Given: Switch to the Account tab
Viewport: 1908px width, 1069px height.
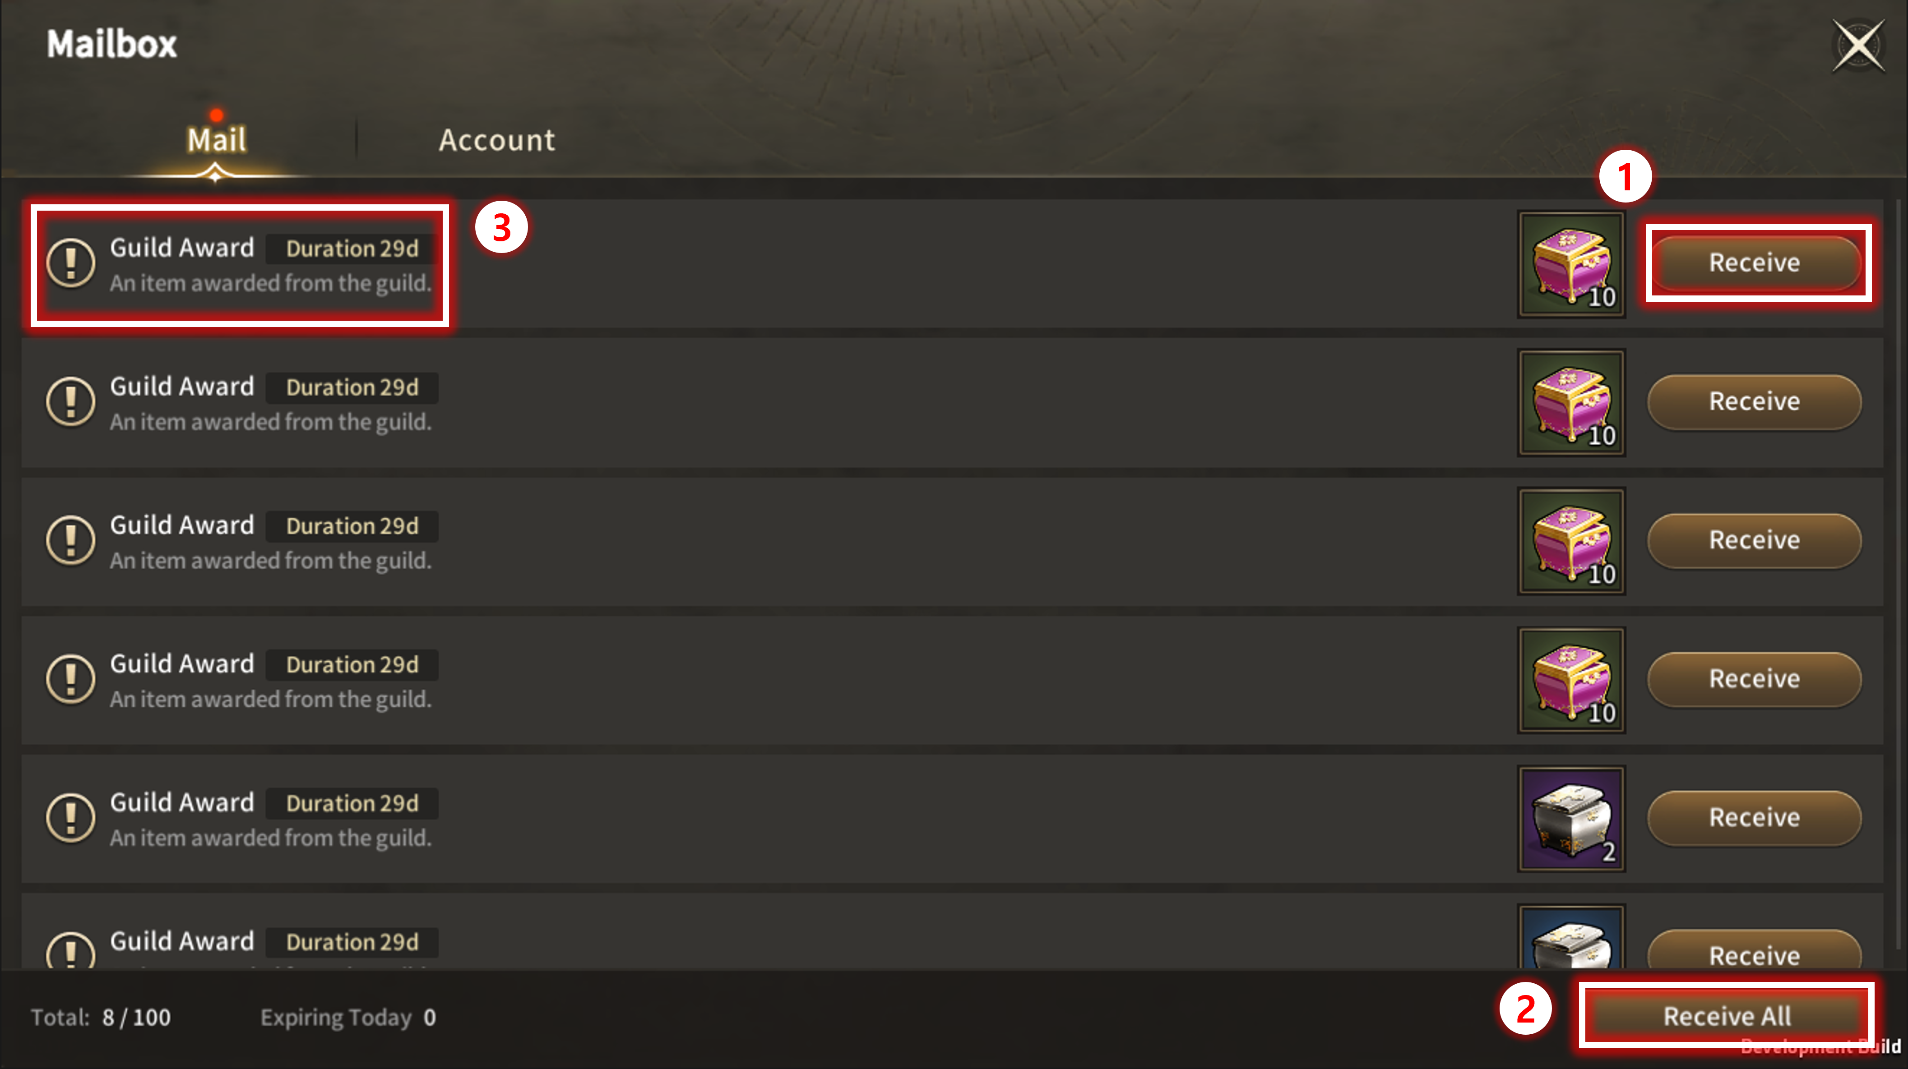Looking at the screenshot, I should pos(497,140).
